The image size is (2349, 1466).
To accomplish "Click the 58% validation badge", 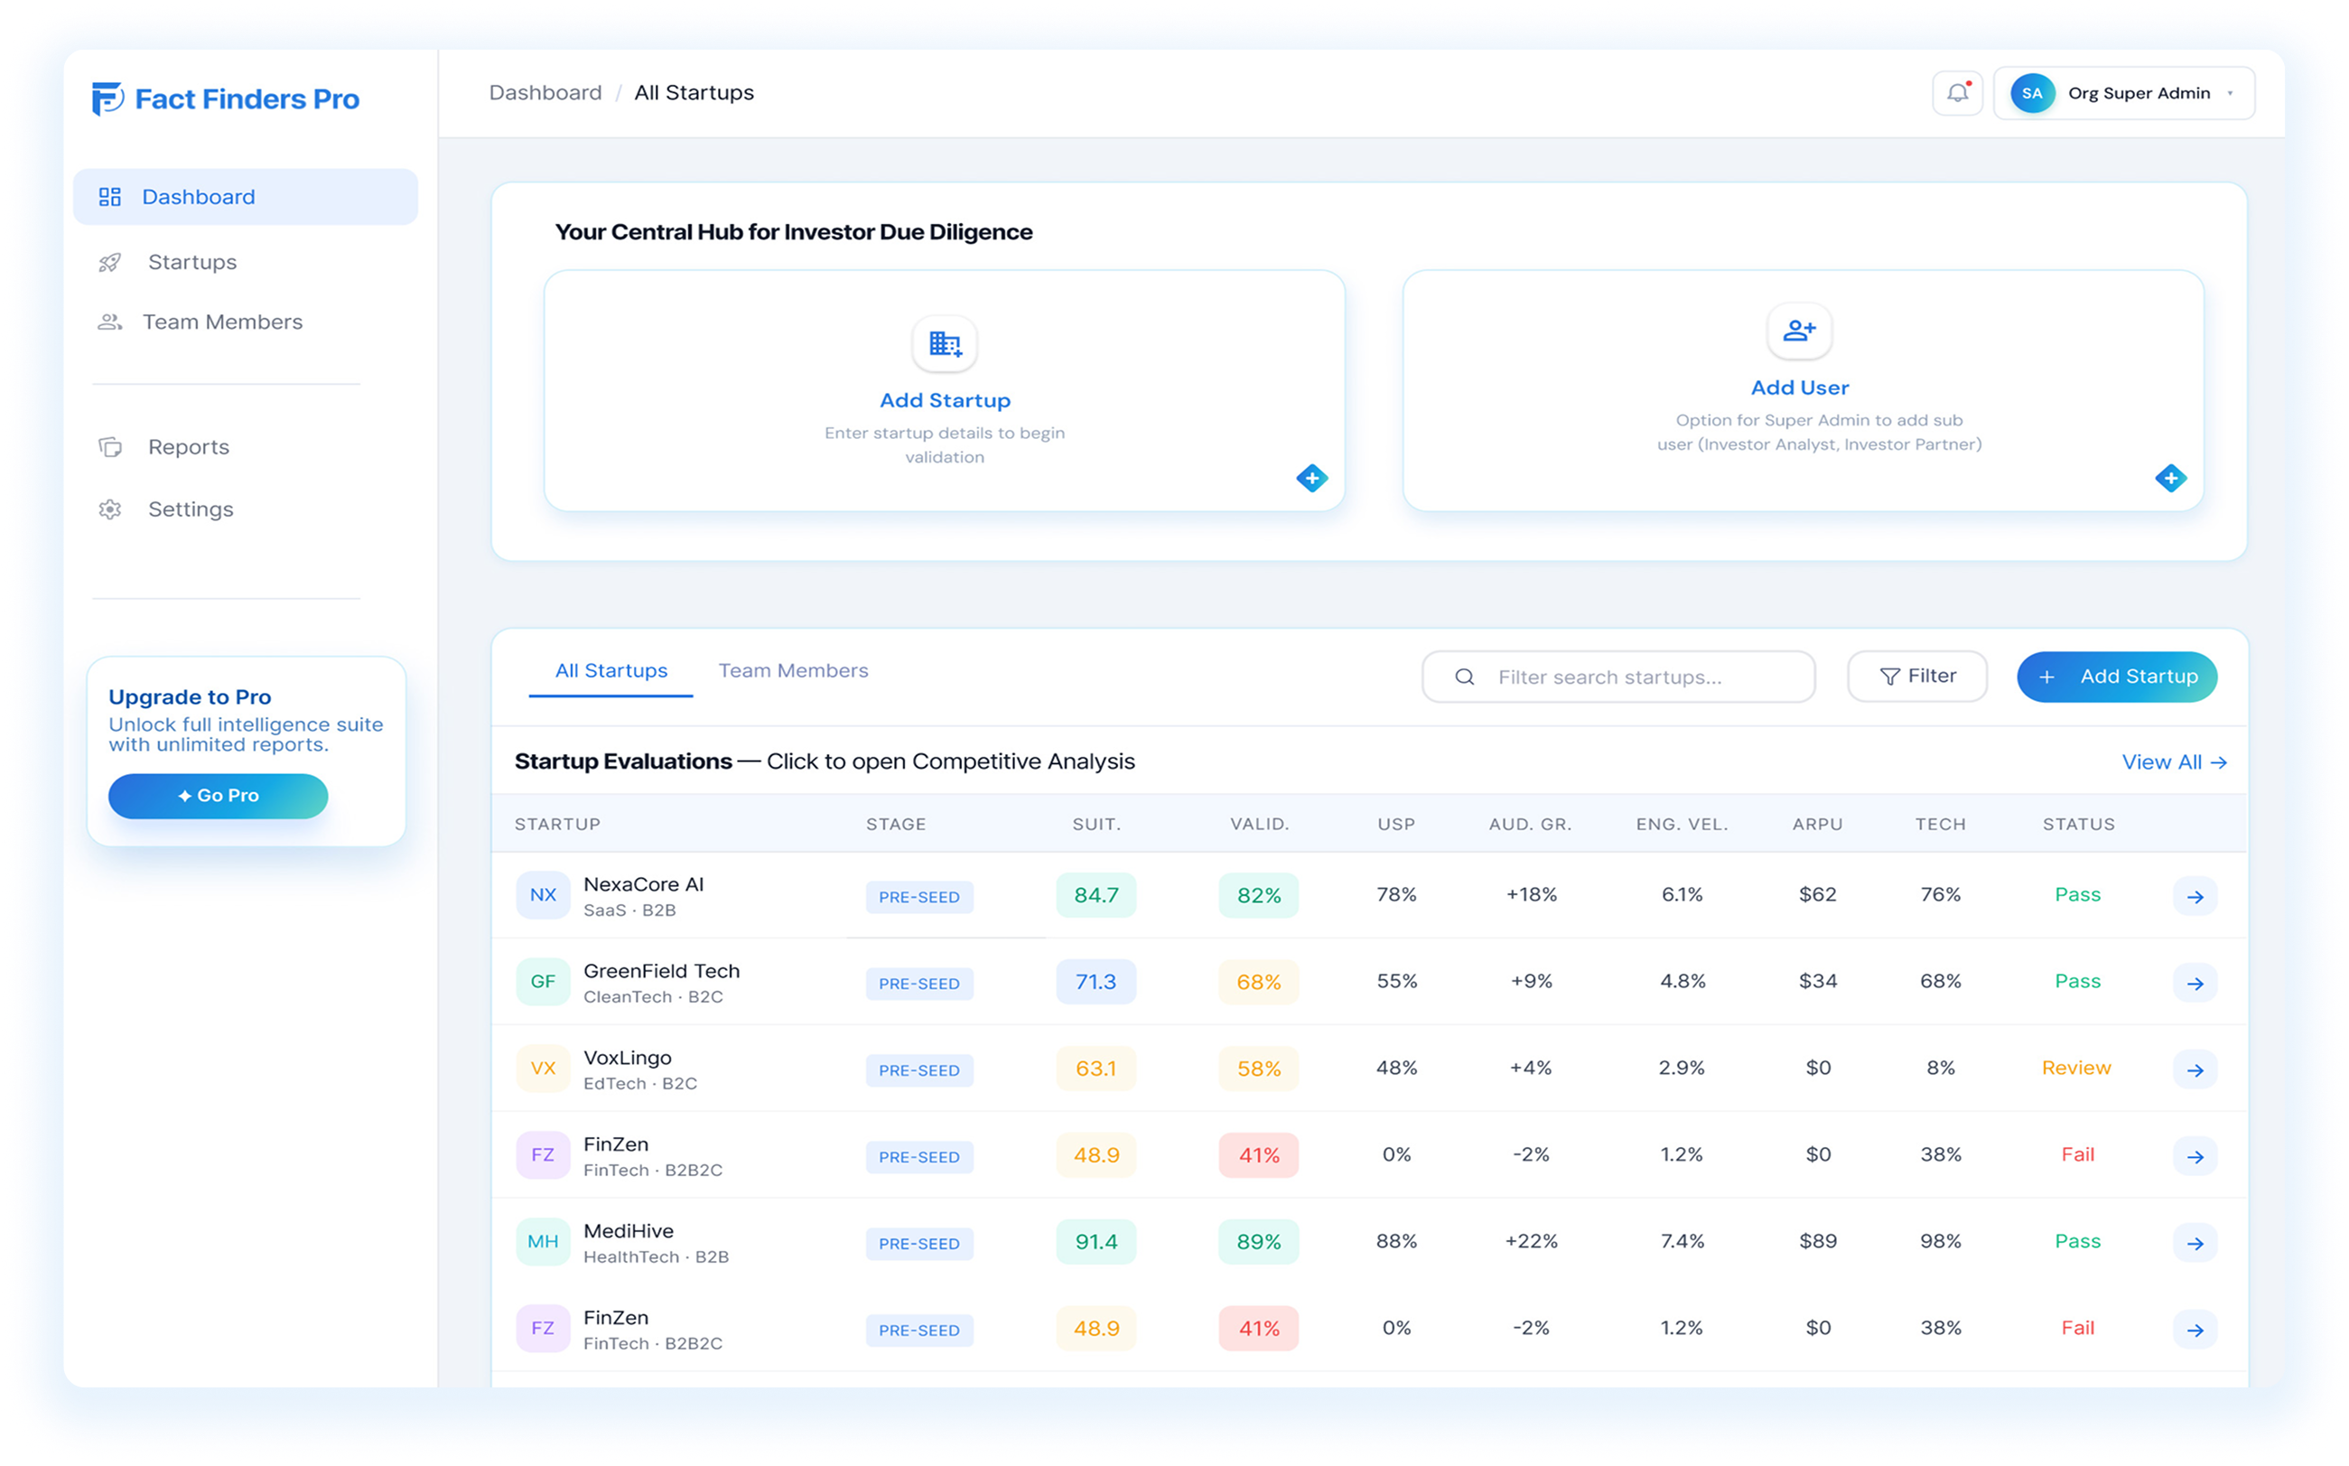I will (1258, 1069).
